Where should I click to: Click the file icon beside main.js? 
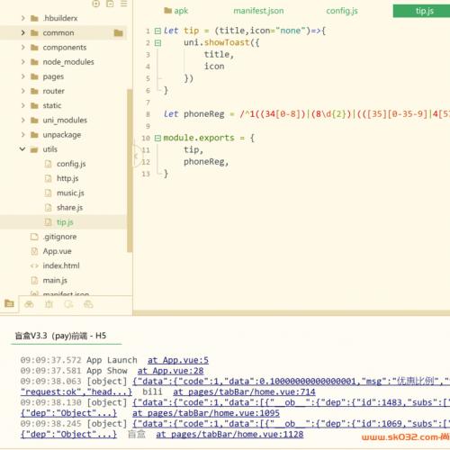[34, 280]
